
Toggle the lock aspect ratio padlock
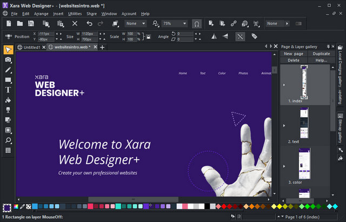148,37
